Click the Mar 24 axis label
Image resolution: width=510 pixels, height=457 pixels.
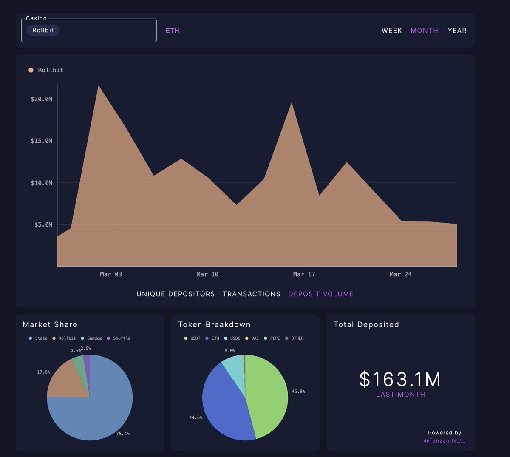400,275
